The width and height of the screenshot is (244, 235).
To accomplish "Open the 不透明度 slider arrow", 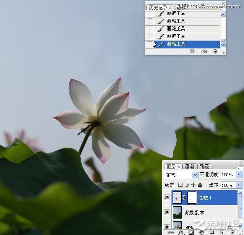I will click(x=239, y=175).
